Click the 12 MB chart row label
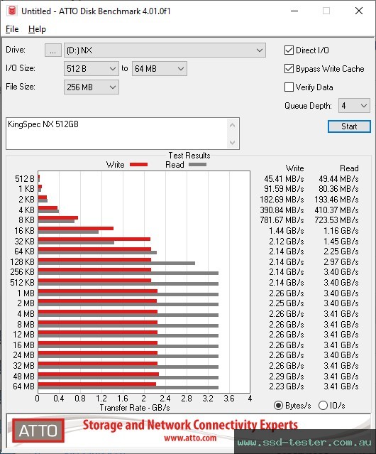This screenshot has width=376, height=454. tap(23, 335)
